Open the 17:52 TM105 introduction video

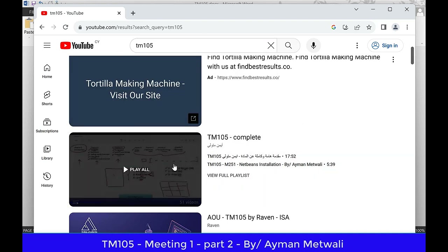pyautogui.click(x=251, y=156)
